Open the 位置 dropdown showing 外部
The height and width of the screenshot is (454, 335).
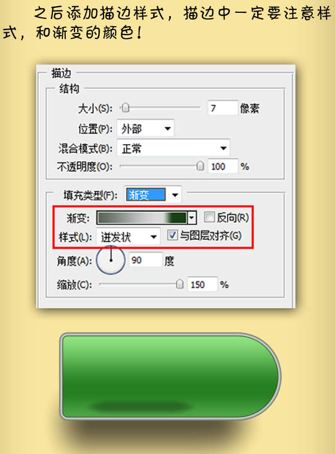145,129
